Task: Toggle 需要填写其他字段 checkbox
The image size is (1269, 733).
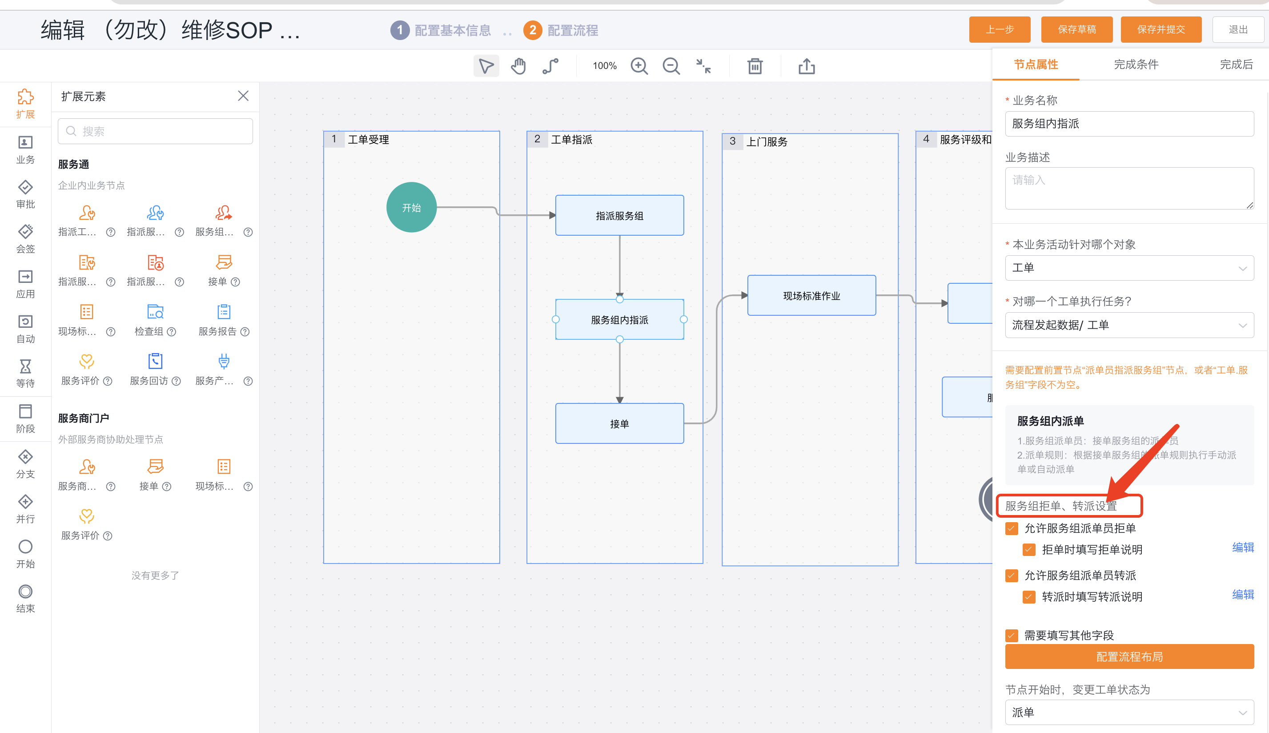Action: 1012,635
